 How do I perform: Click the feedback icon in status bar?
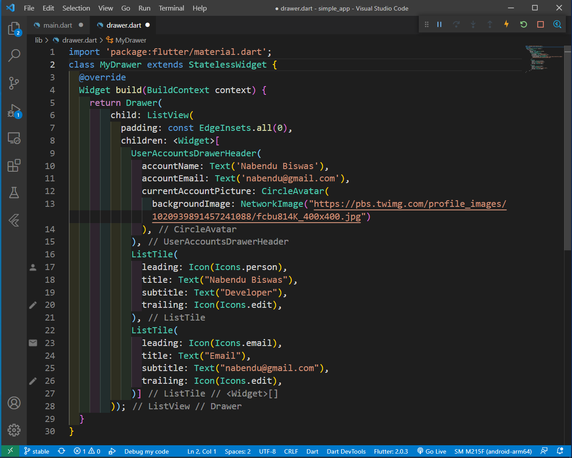544,451
